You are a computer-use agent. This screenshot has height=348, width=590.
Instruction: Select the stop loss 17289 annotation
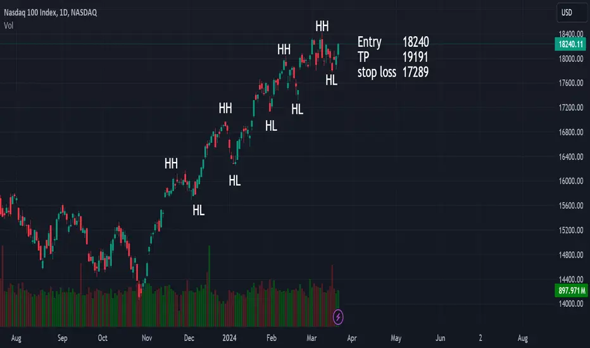(393, 72)
